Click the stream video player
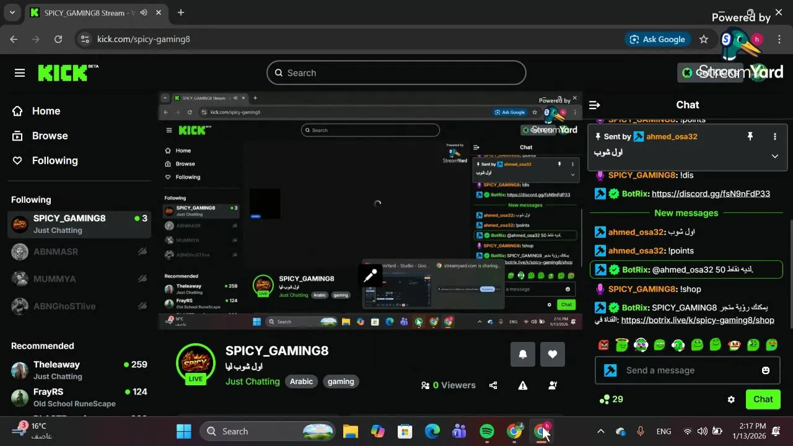 (370, 211)
